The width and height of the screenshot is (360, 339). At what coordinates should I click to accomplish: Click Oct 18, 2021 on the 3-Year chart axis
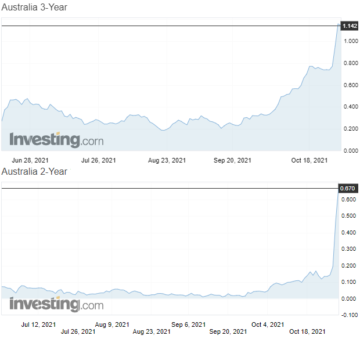point(309,160)
